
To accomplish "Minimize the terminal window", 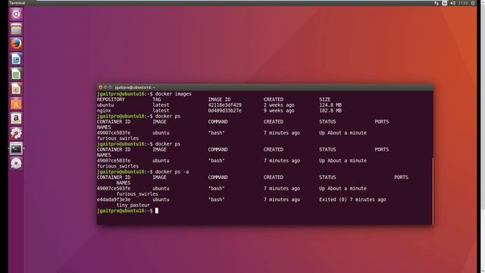I will [105, 87].
